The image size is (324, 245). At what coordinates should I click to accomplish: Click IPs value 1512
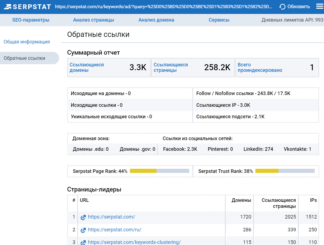pos(311,217)
